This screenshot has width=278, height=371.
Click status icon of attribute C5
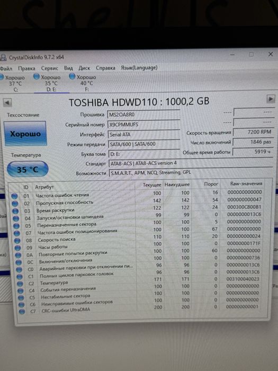pyautogui.click(x=21, y=298)
